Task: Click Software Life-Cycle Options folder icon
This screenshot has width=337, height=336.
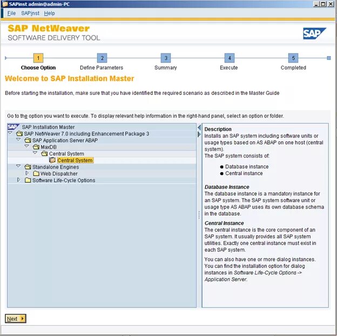Action: click(28, 180)
